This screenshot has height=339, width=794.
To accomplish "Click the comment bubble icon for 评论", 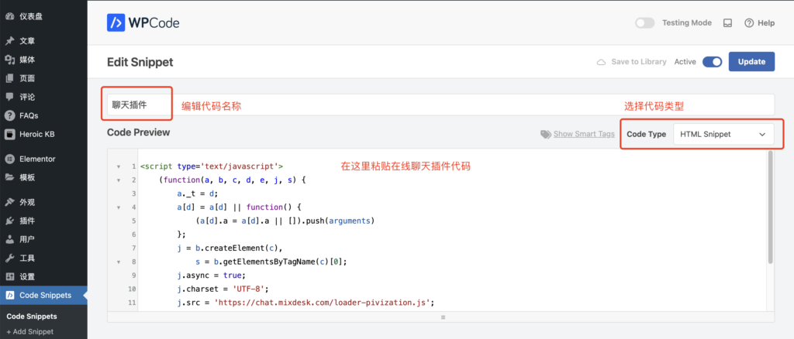I will 9,97.
